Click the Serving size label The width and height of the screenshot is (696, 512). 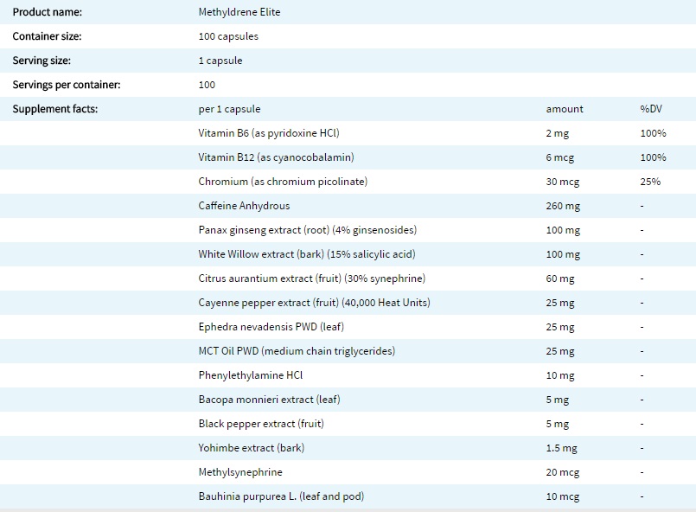pyautogui.click(x=42, y=61)
